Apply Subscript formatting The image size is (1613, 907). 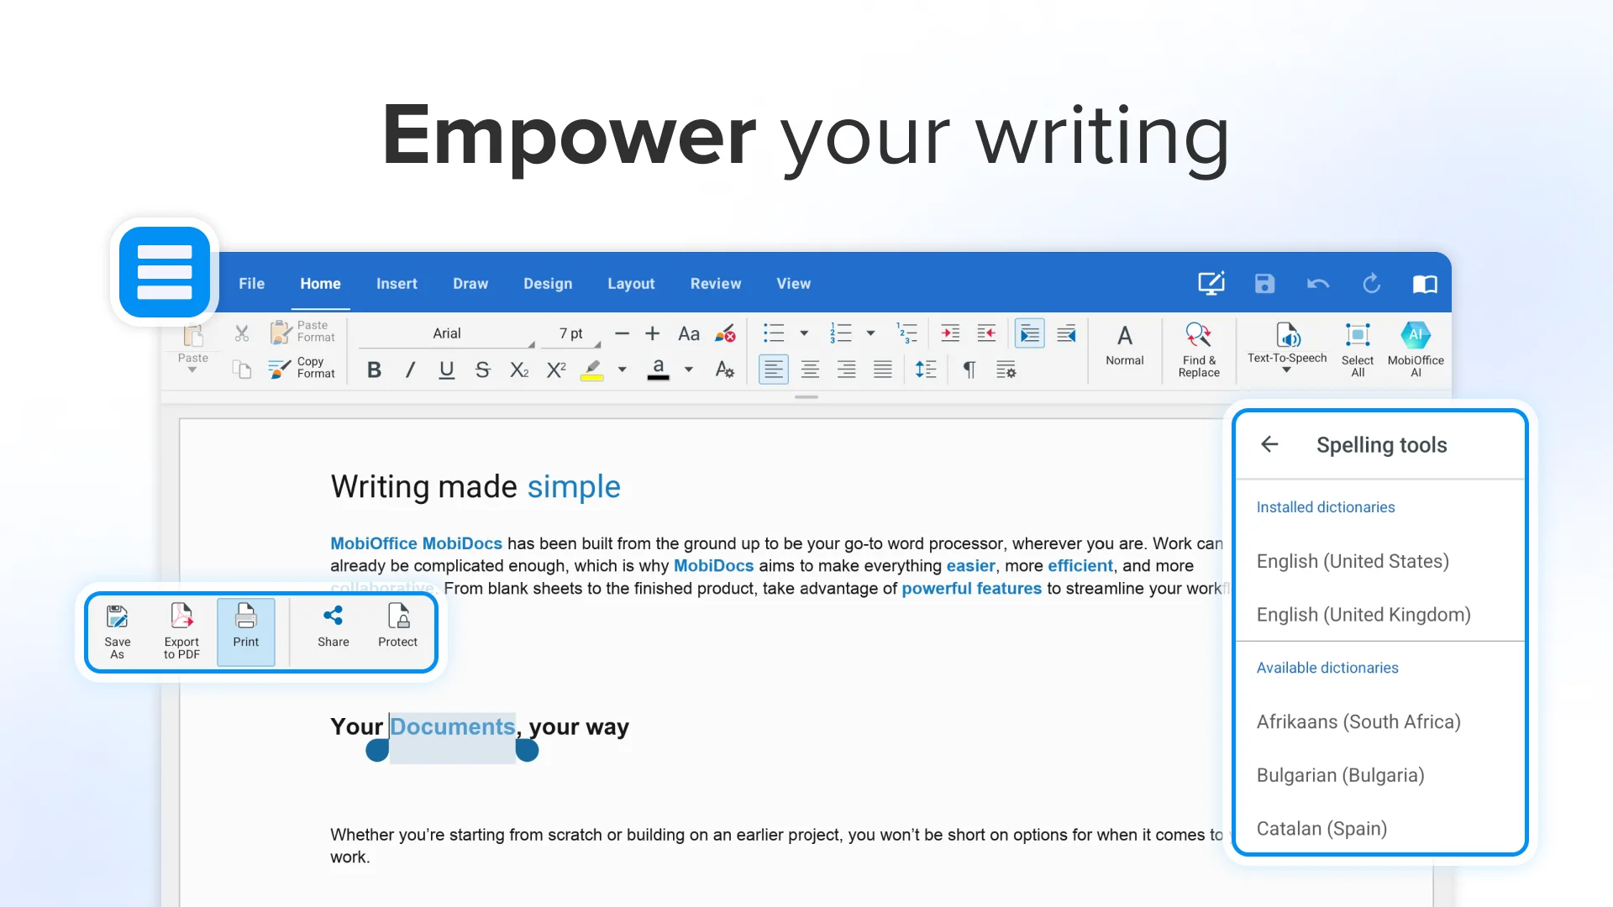point(519,370)
